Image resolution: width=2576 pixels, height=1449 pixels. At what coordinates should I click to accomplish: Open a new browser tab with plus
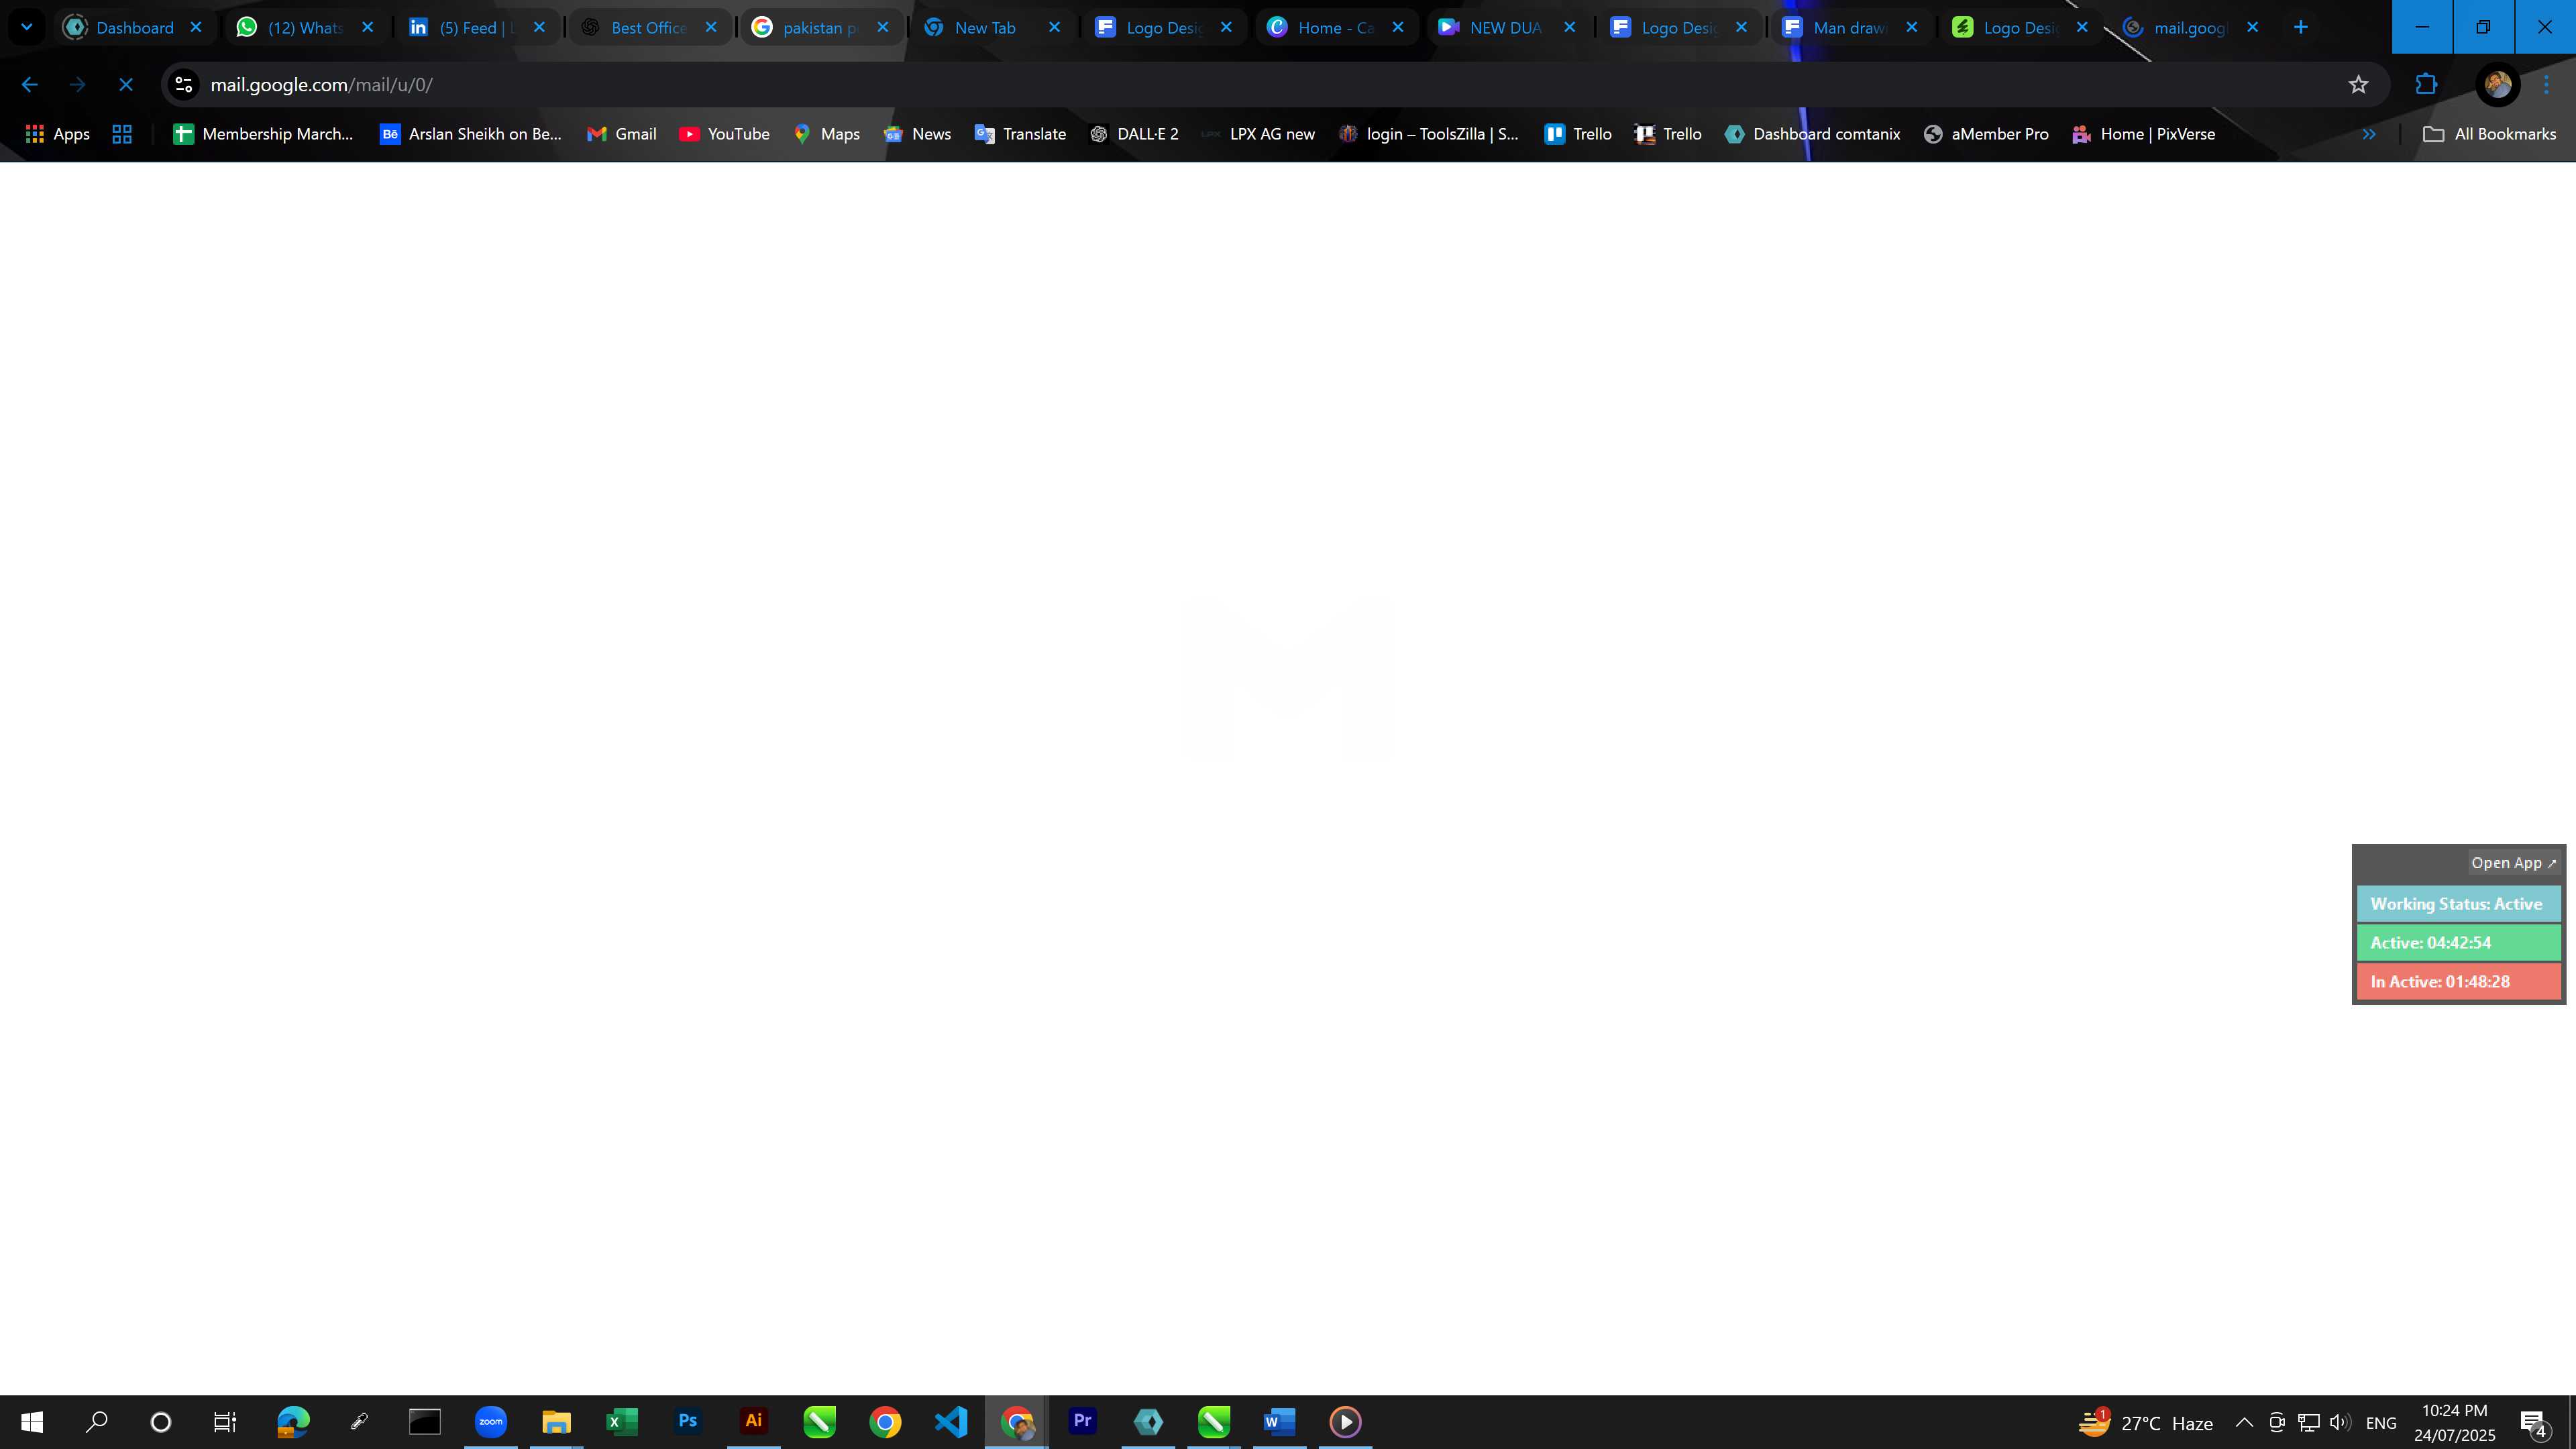point(2301,27)
